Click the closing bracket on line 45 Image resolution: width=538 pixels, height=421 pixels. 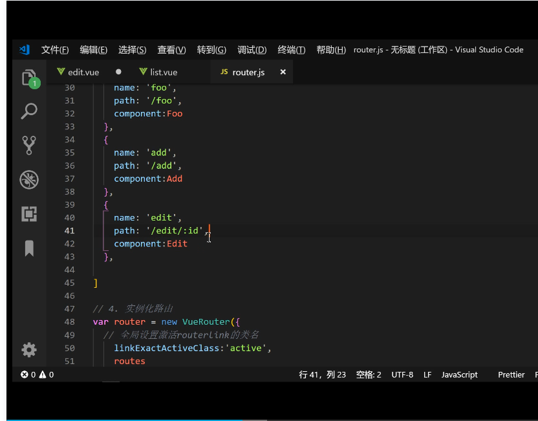tap(96, 283)
